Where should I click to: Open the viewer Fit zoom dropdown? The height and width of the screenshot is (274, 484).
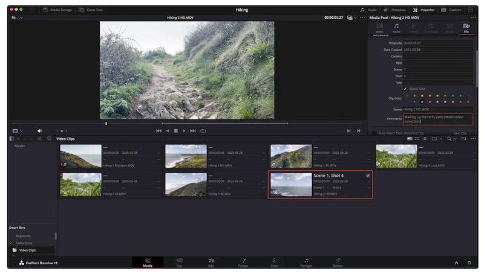click(17, 18)
